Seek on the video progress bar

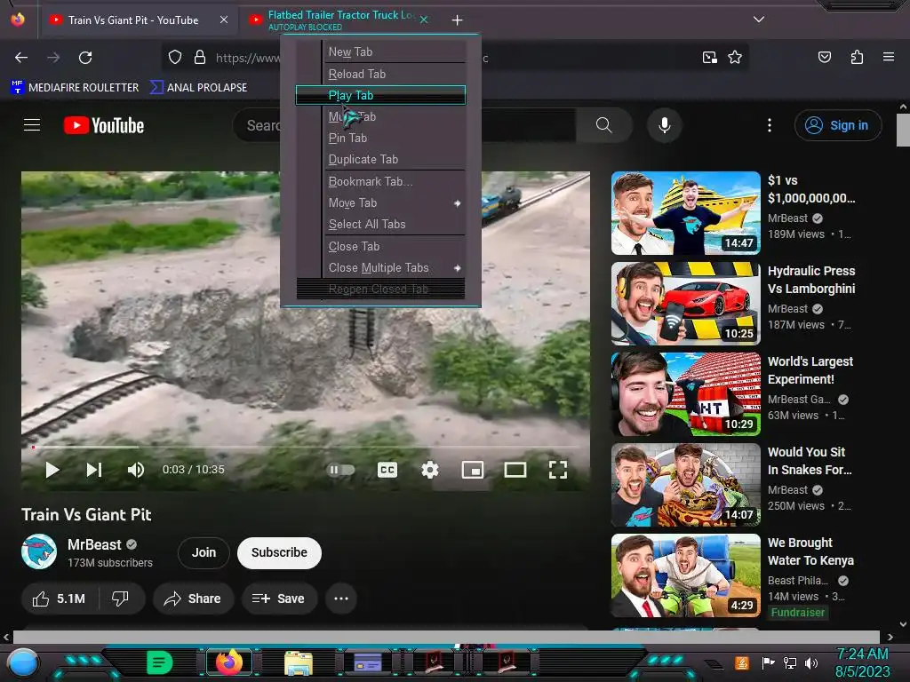pyautogui.click(x=306, y=448)
